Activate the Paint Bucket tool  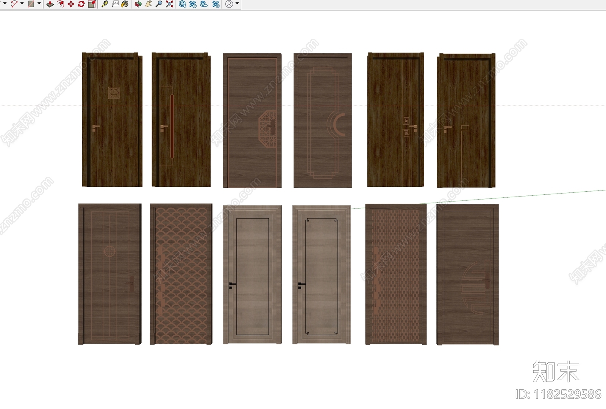pyautogui.click(x=125, y=4)
